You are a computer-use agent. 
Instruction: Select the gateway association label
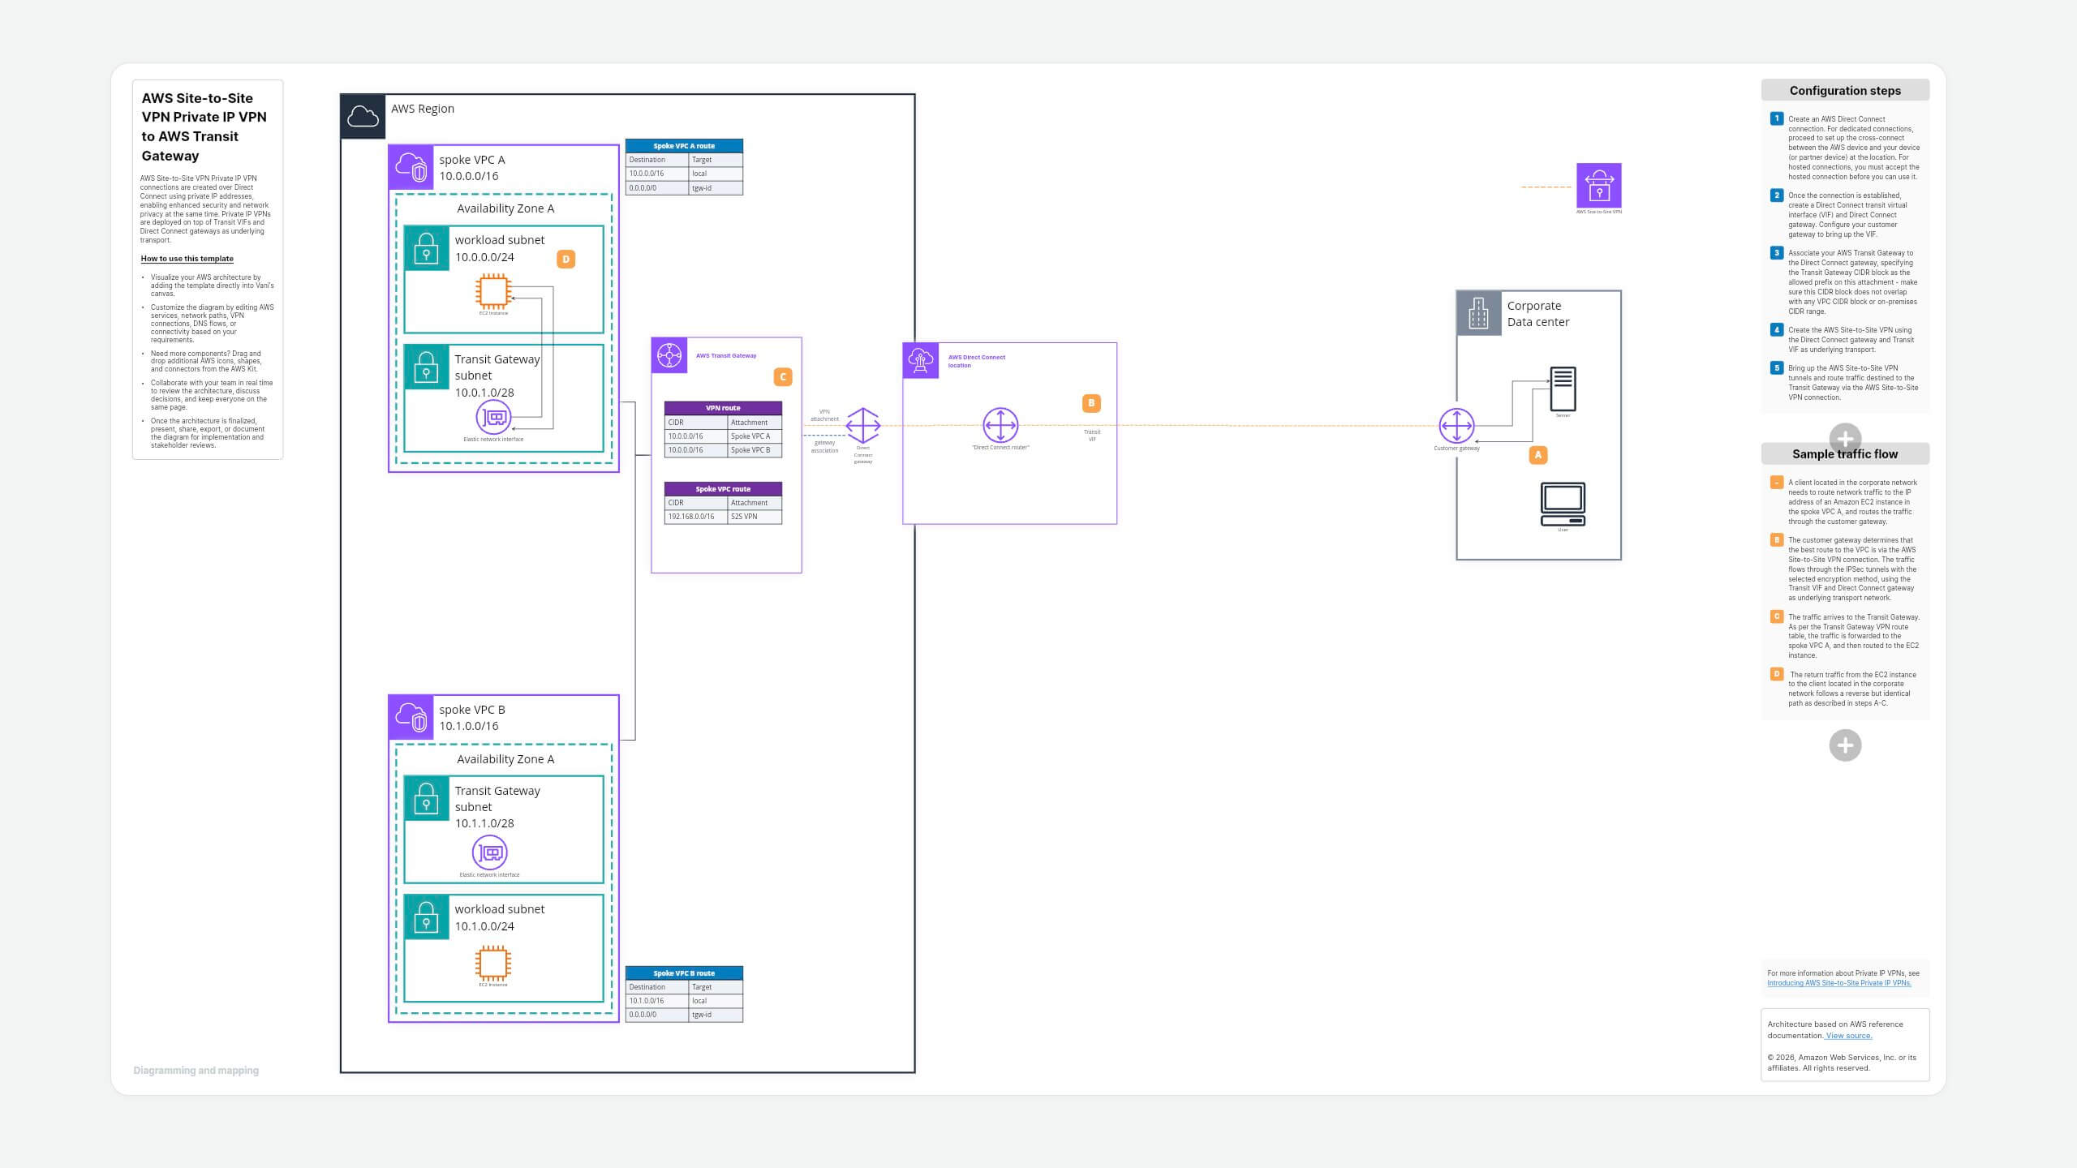[824, 446]
